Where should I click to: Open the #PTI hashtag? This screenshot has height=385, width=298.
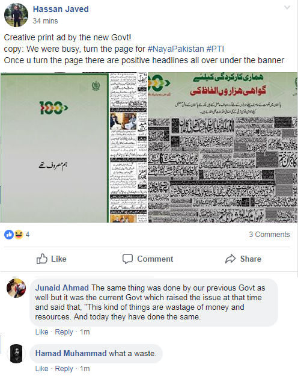pyautogui.click(x=215, y=49)
